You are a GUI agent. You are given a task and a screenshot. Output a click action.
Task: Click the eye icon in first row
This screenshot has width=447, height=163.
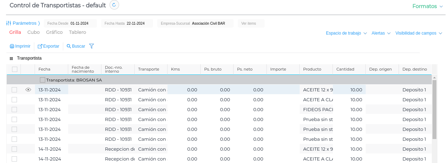[x=28, y=90]
